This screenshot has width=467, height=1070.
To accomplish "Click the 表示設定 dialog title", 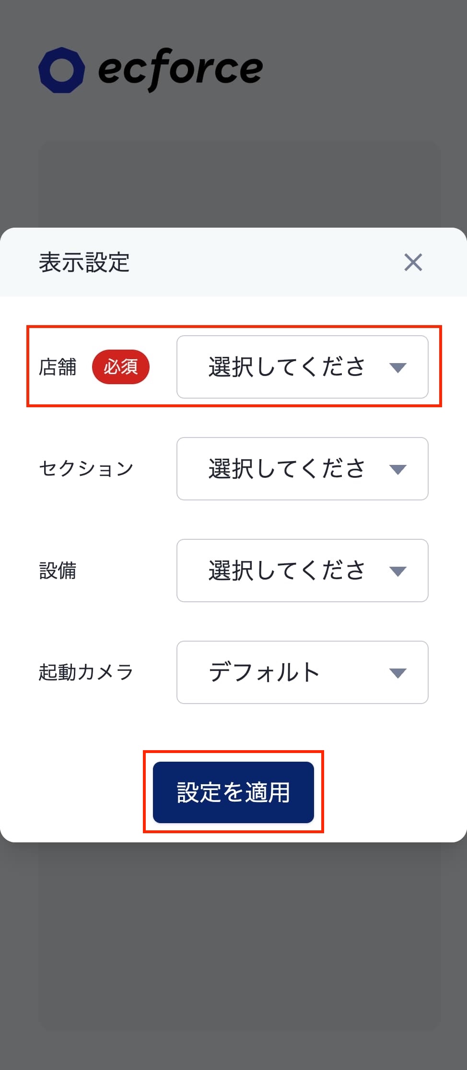I will click(84, 263).
